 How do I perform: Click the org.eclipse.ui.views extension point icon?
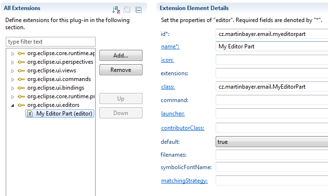21,70
